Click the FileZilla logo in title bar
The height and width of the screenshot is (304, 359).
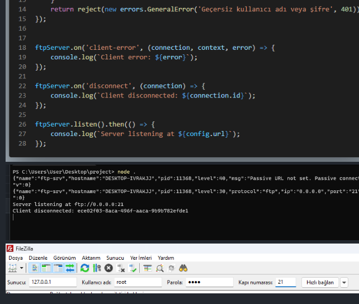(10, 249)
